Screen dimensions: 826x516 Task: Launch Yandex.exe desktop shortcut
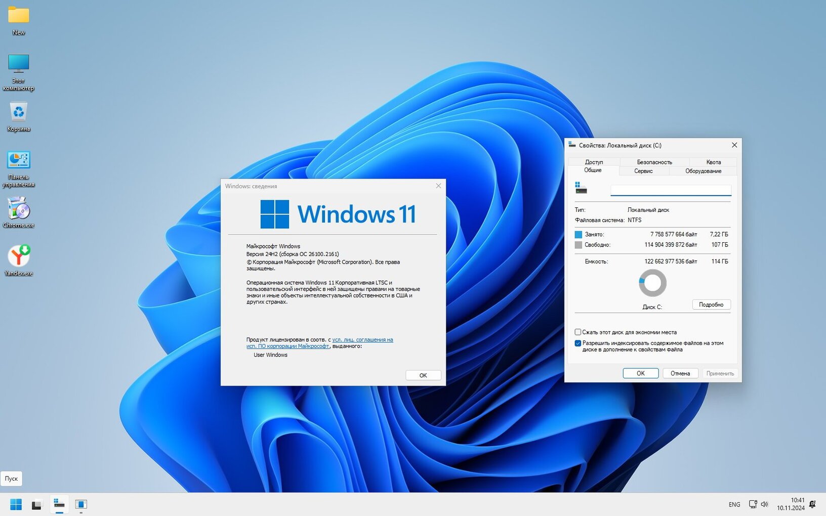(19, 260)
